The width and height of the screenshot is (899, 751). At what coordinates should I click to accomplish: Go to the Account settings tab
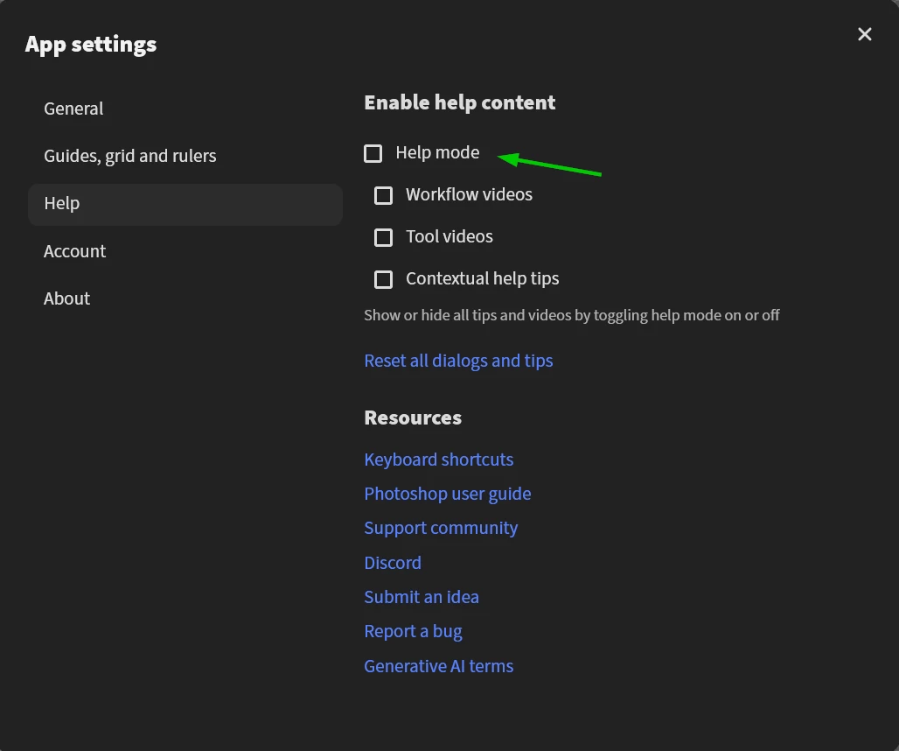75,251
